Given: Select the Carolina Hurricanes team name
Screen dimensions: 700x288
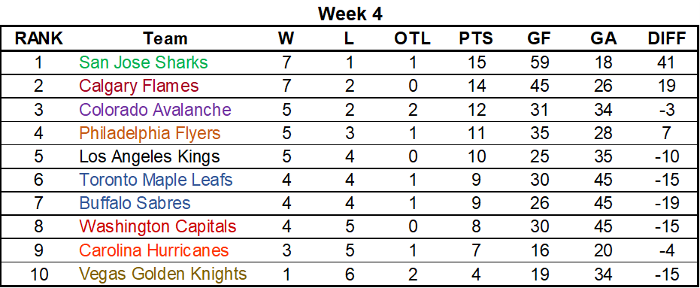Looking at the screenshot, I should point(154,250).
